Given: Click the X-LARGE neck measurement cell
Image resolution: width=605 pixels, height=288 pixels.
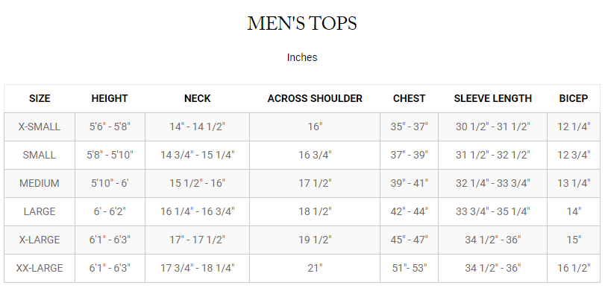Looking at the screenshot, I should click(x=197, y=240).
